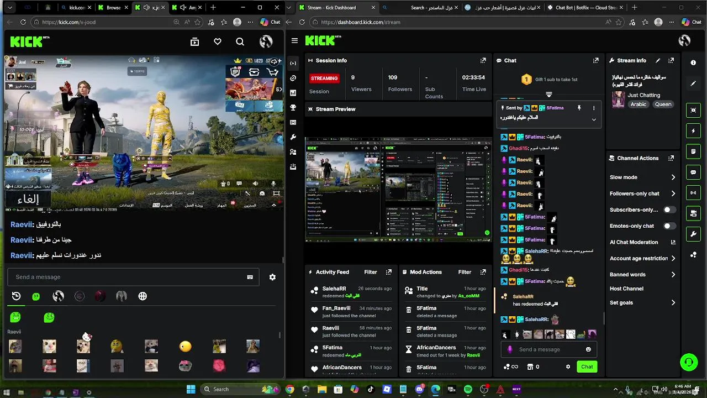The width and height of the screenshot is (707, 398).
Task: Open the user avatar on Kick viewer header
Action: [x=266, y=41]
